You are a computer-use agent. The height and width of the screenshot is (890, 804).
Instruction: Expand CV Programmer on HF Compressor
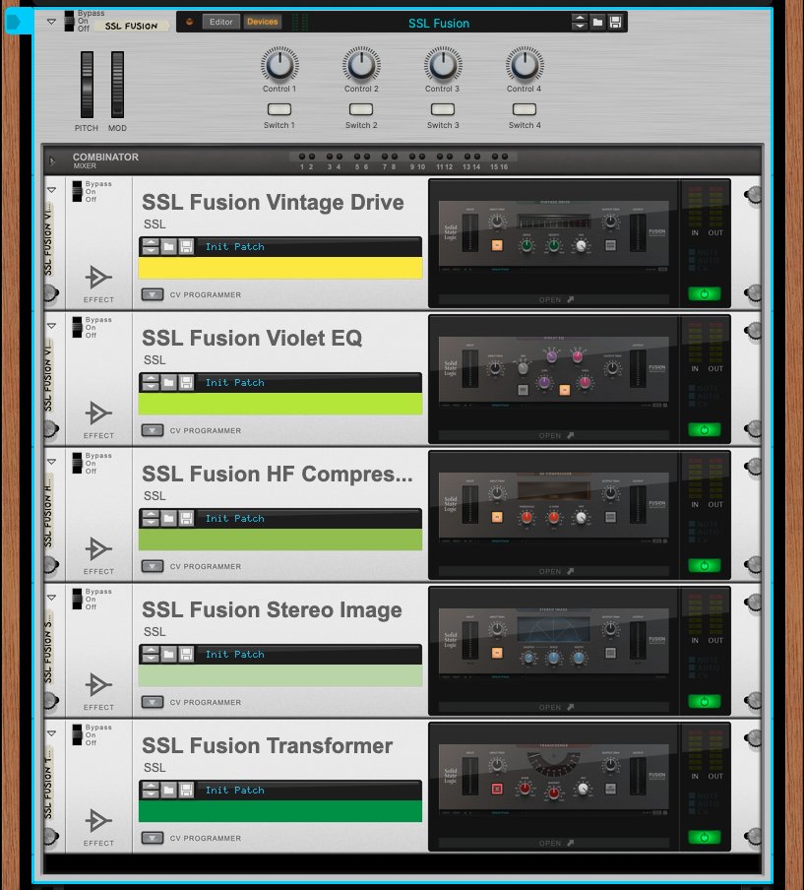click(x=153, y=566)
